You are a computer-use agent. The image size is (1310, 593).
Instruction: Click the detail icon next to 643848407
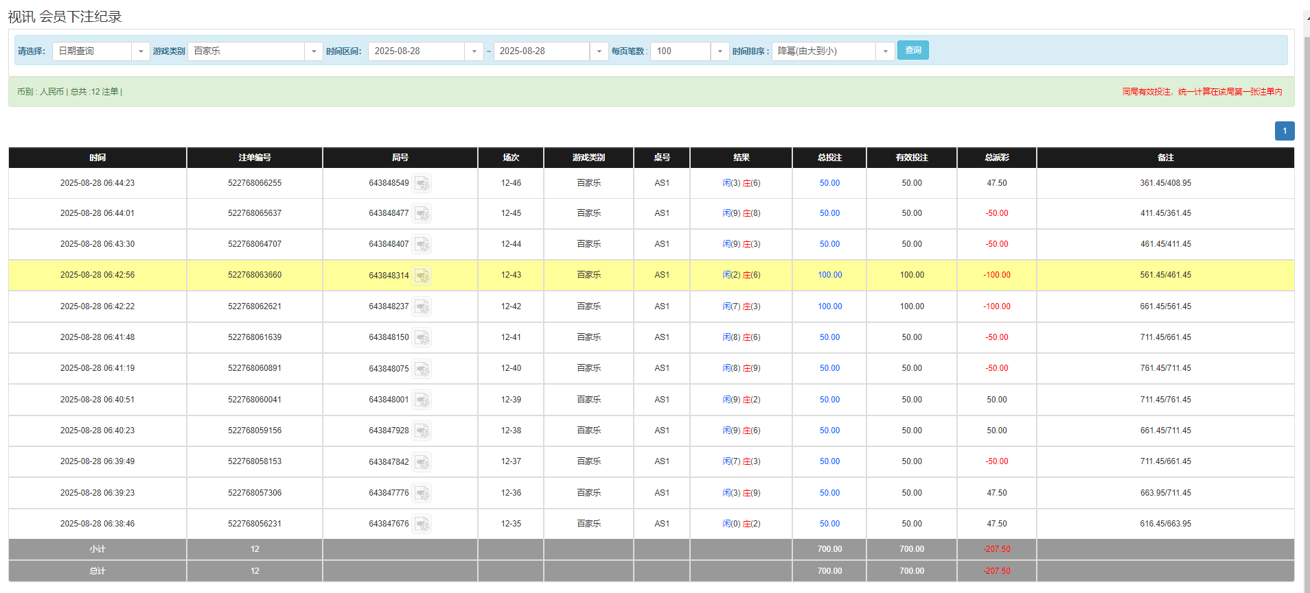422,245
